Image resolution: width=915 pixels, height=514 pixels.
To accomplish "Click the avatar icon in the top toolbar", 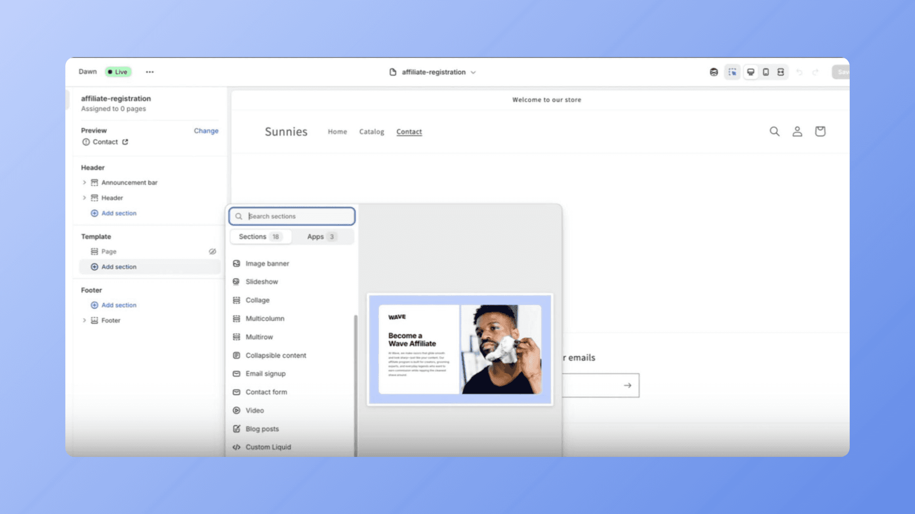I will pyautogui.click(x=714, y=72).
